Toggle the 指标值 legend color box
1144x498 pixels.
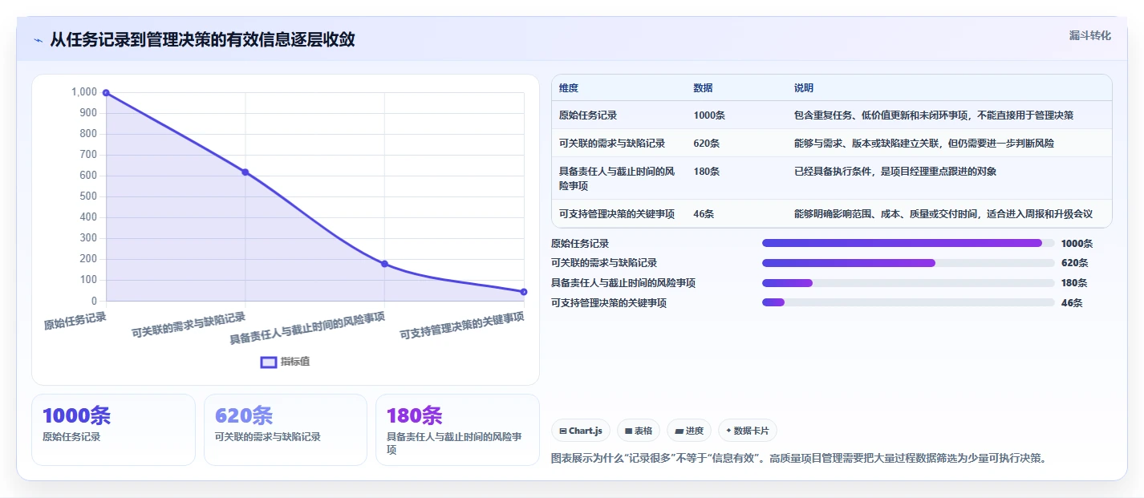coord(269,362)
